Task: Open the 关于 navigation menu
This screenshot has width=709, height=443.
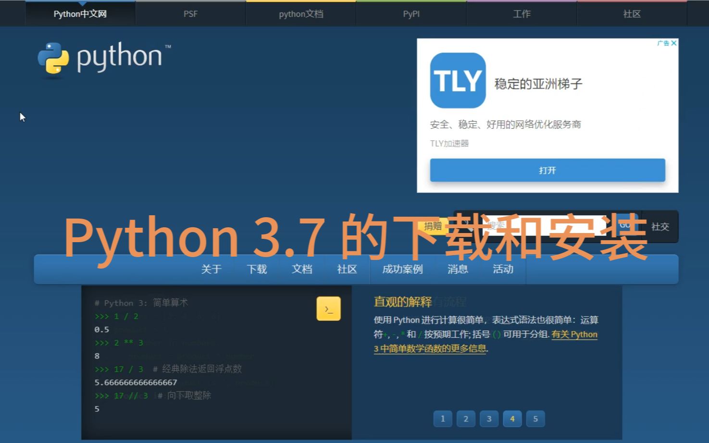Action: [x=211, y=269]
